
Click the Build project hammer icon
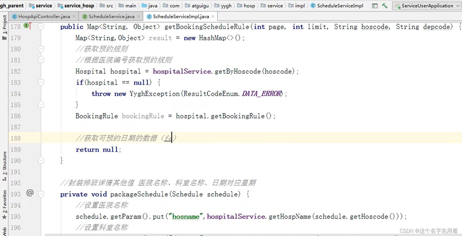click(x=385, y=6)
